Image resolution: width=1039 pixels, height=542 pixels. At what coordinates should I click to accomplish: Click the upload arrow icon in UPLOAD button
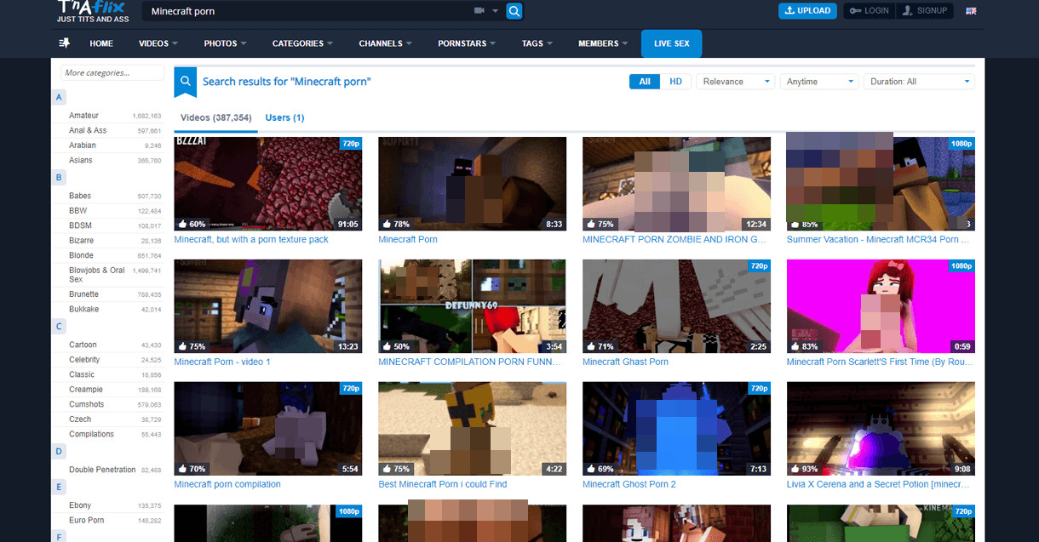(x=790, y=11)
